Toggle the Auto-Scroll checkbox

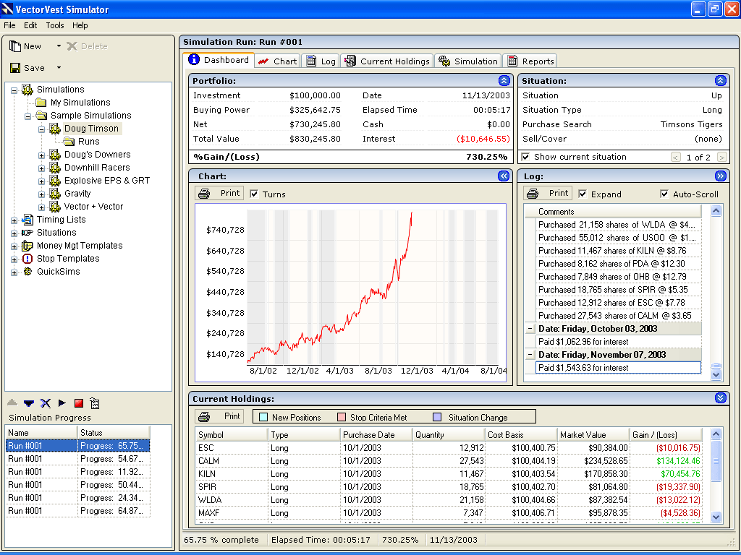tap(664, 194)
